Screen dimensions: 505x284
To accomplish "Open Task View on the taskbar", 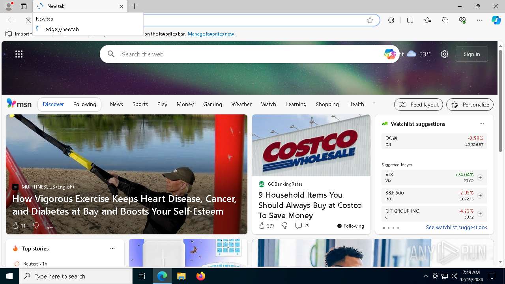I will [142, 276].
